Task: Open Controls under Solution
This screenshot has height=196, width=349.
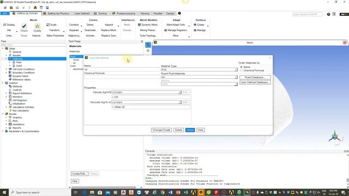Action: (x=17, y=90)
